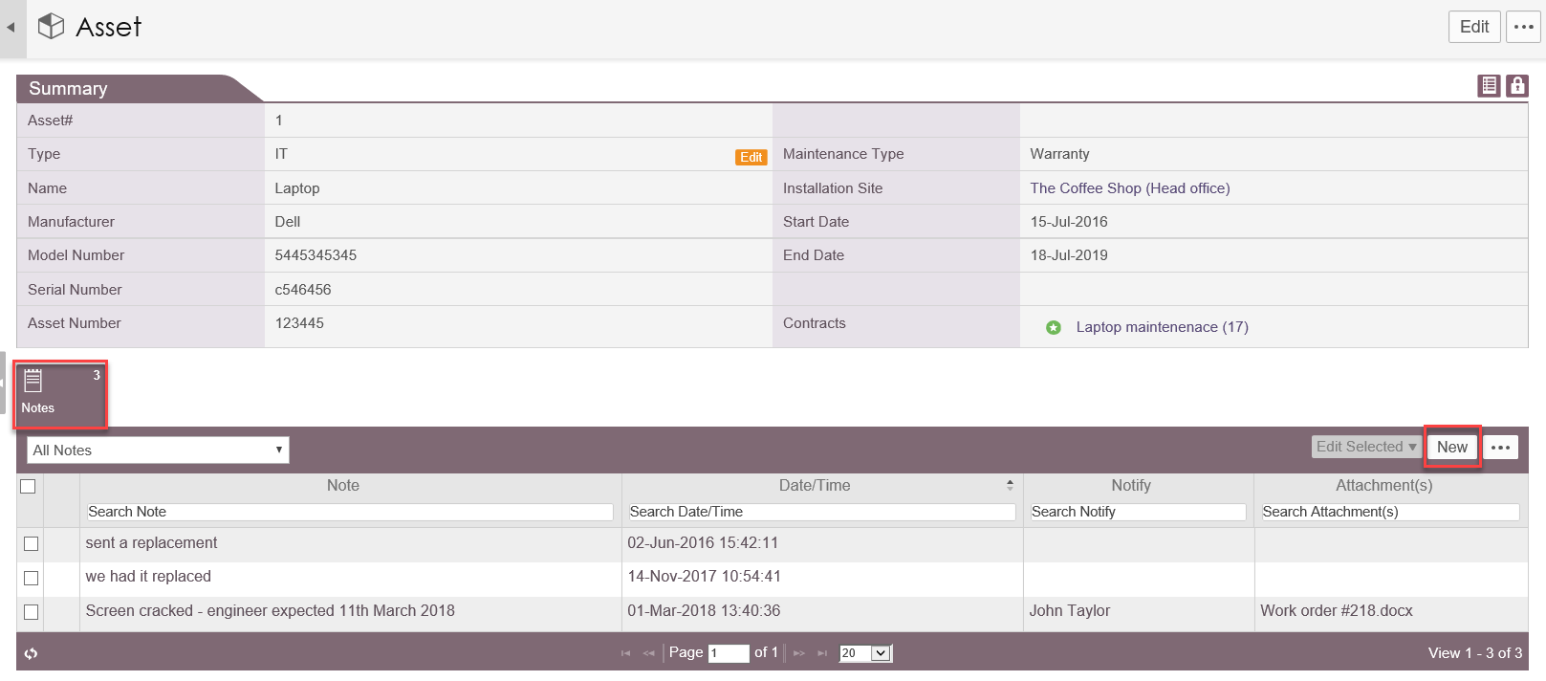Click the lock icon in Summary header
1546x681 pixels.
(x=1517, y=86)
